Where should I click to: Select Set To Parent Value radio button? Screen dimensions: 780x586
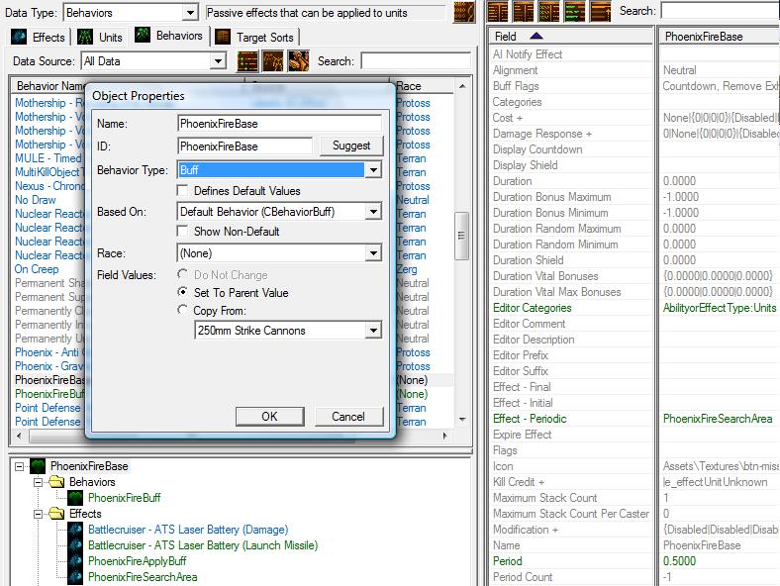(x=182, y=292)
